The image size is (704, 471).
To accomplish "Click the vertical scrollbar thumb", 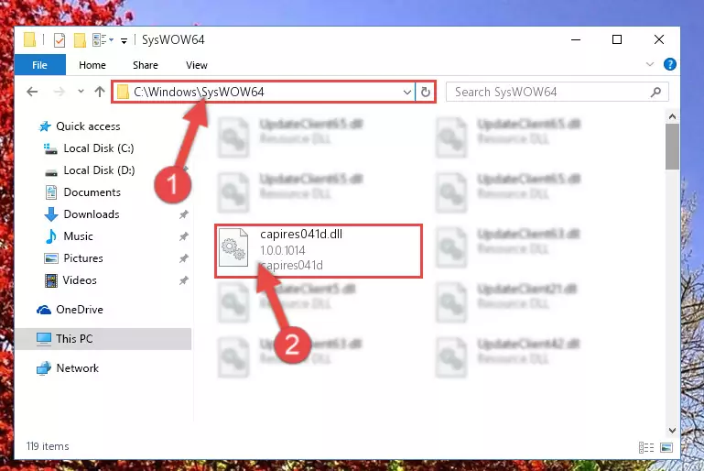I will point(672,147).
